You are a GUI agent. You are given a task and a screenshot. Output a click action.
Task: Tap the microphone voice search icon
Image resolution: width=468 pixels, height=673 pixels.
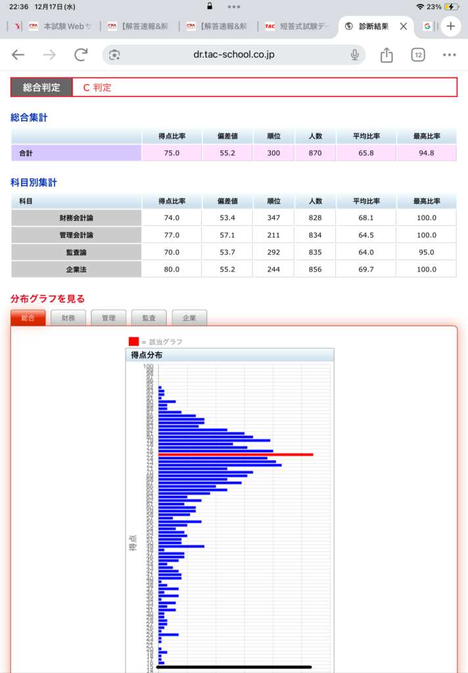[x=355, y=55]
